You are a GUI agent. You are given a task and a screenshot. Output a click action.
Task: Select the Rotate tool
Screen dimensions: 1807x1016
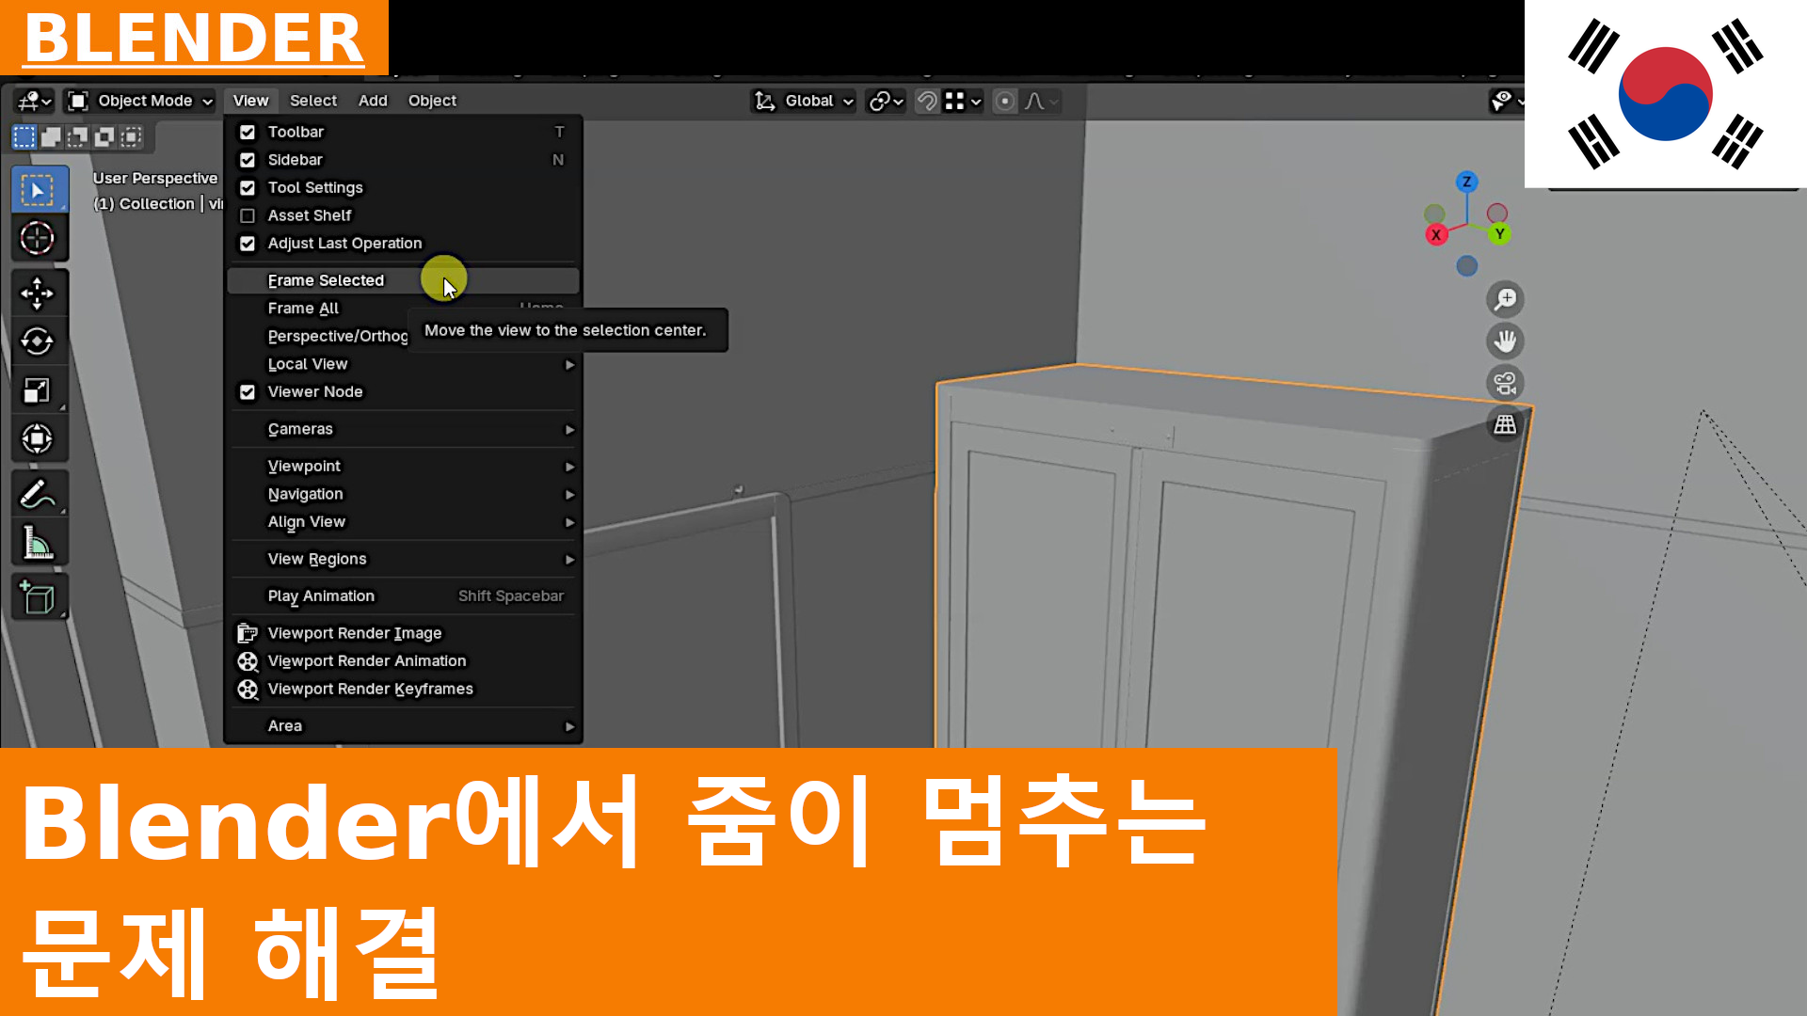coord(39,341)
